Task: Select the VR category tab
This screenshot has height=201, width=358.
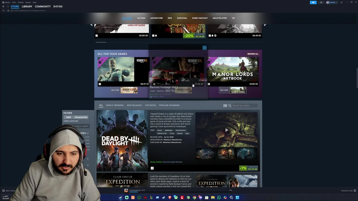Action: tap(233, 18)
